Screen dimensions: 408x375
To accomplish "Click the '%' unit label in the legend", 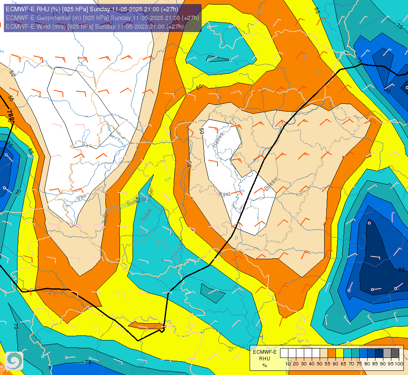I will pos(265,366).
